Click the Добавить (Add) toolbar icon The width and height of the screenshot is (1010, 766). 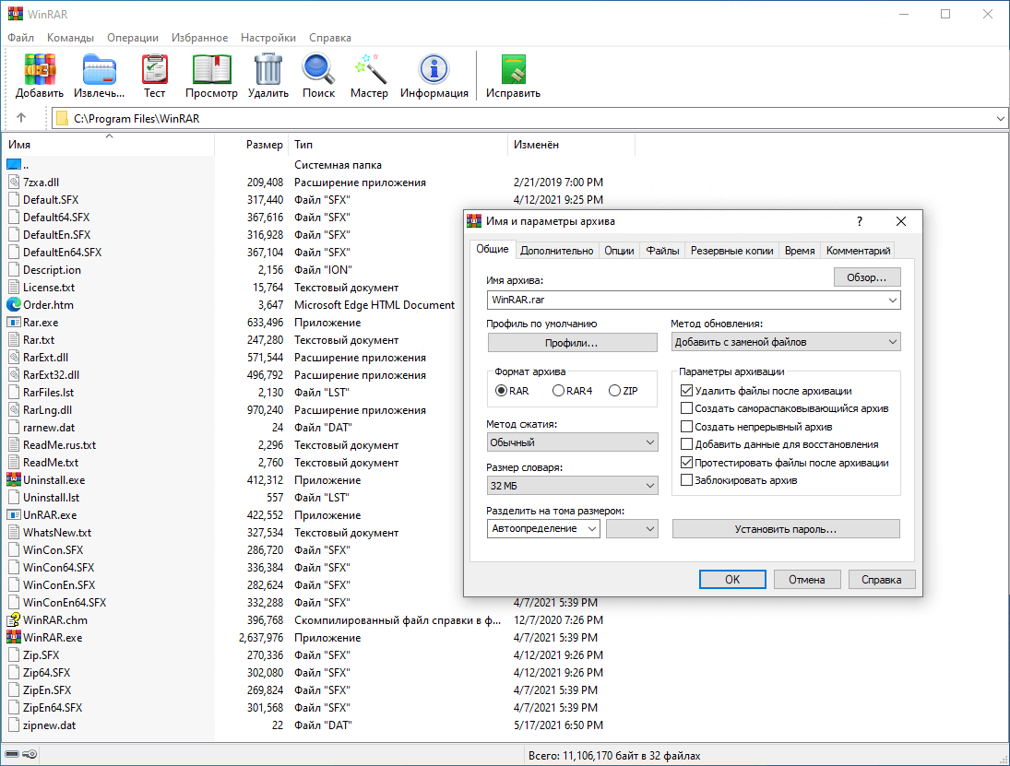(40, 76)
